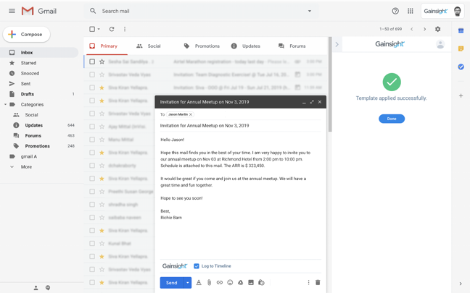Click the insert photo icon
The width and height of the screenshot is (470, 293).
[251, 283]
